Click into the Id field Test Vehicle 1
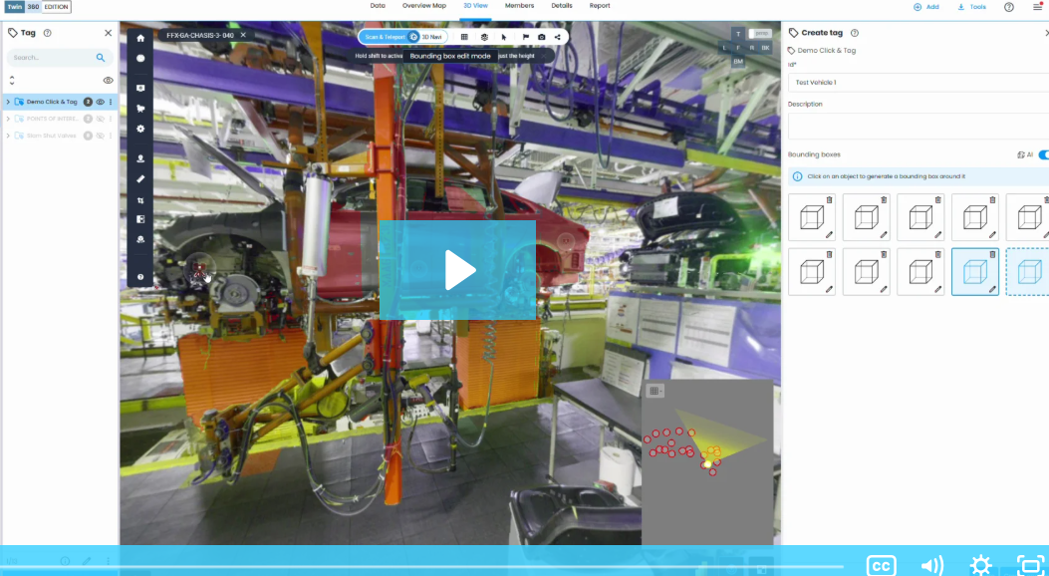This screenshot has height=576, width=1049. 918,83
